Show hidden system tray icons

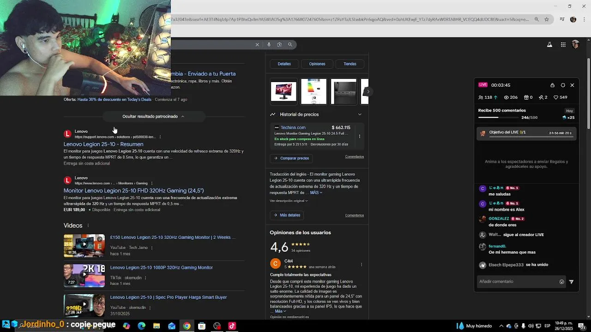pyautogui.click(x=501, y=326)
